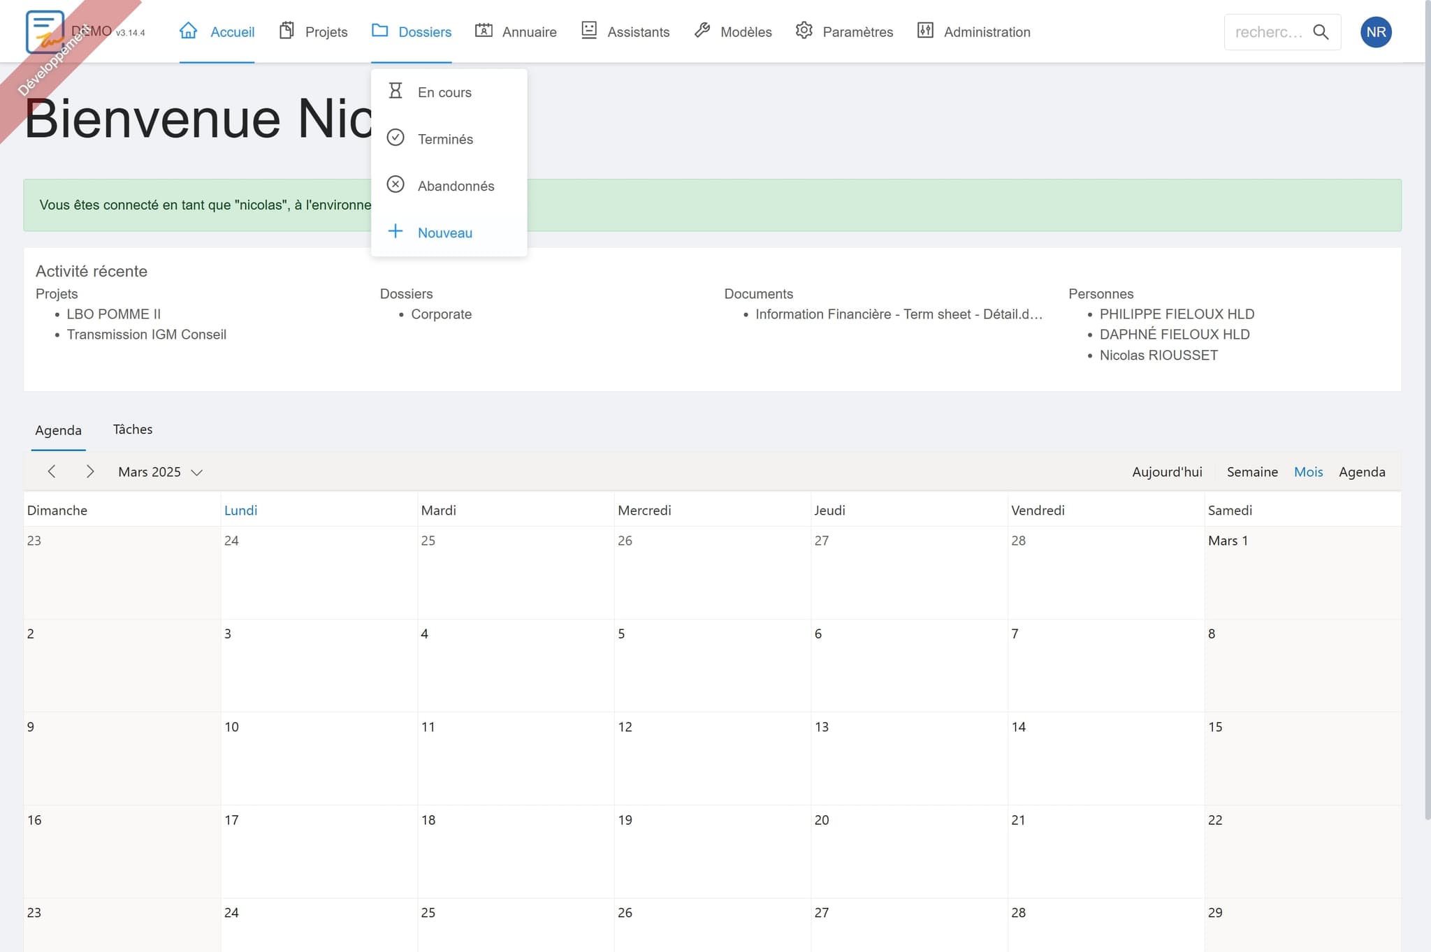
Task: Switch to the Tâches tab
Action: [x=133, y=430]
